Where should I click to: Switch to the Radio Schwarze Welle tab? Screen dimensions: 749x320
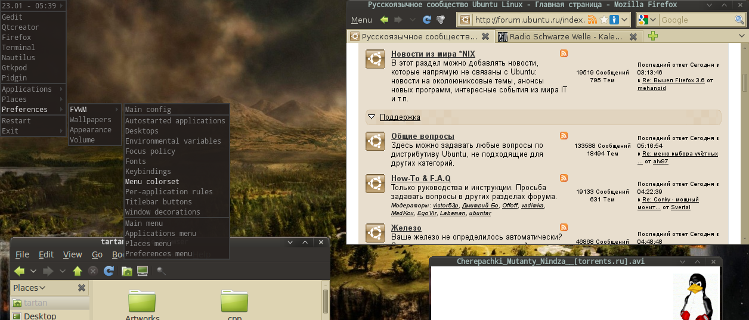568,36
